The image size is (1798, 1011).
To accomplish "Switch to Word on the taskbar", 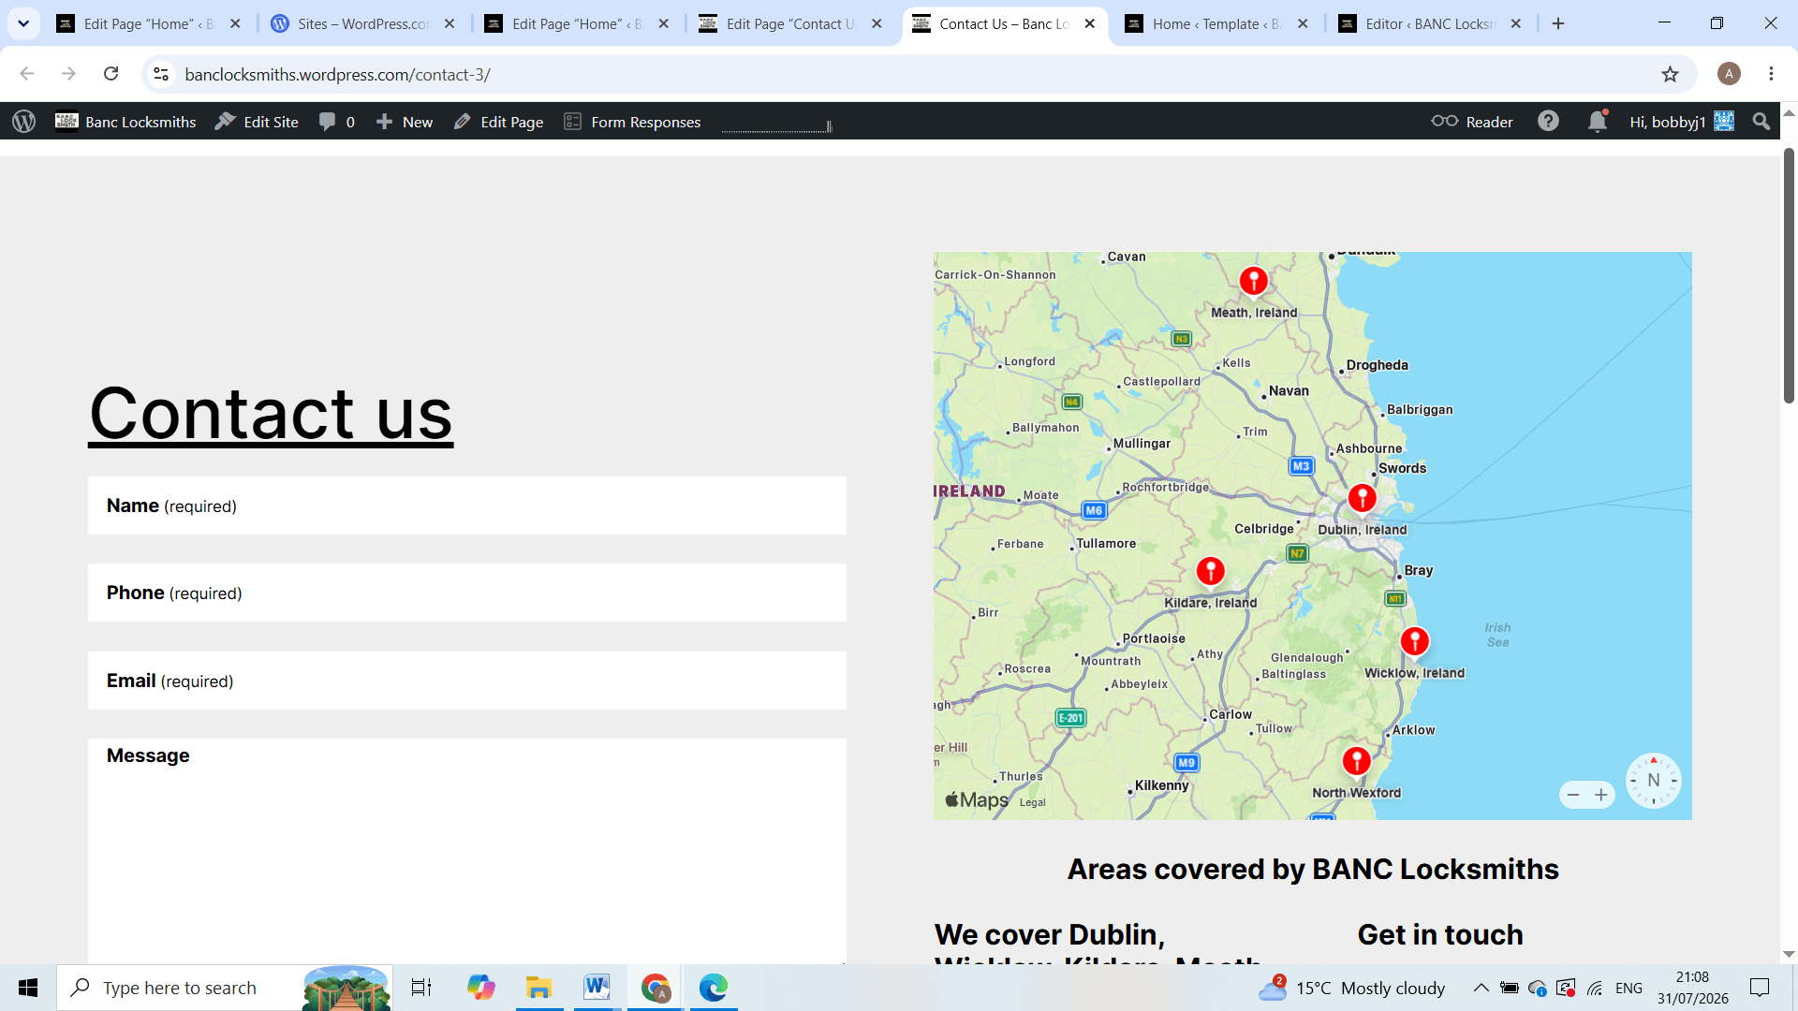I will pos(597,988).
